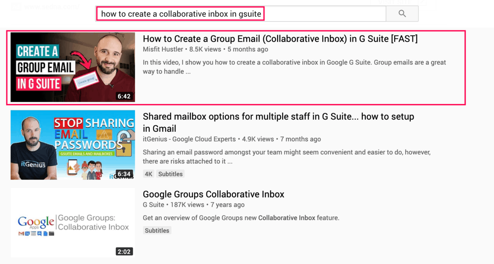494x264 pixels.
Task: Focus the search field with collaborative inbox query
Action: click(241, 14)
